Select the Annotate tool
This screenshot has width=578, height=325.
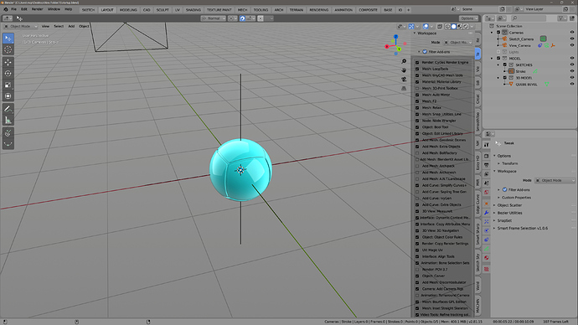click(x=8, y=109)
